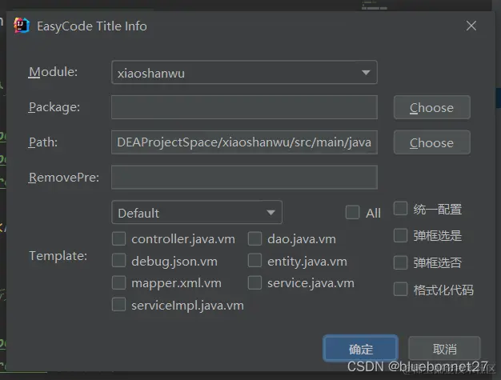
Task: Check serviceImpl.java.vm template
Action: [x=119, y=305]
